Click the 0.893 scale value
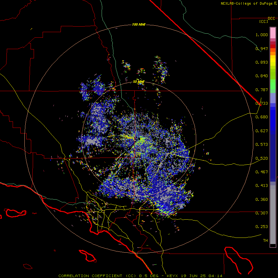 (x=262, y=62)
